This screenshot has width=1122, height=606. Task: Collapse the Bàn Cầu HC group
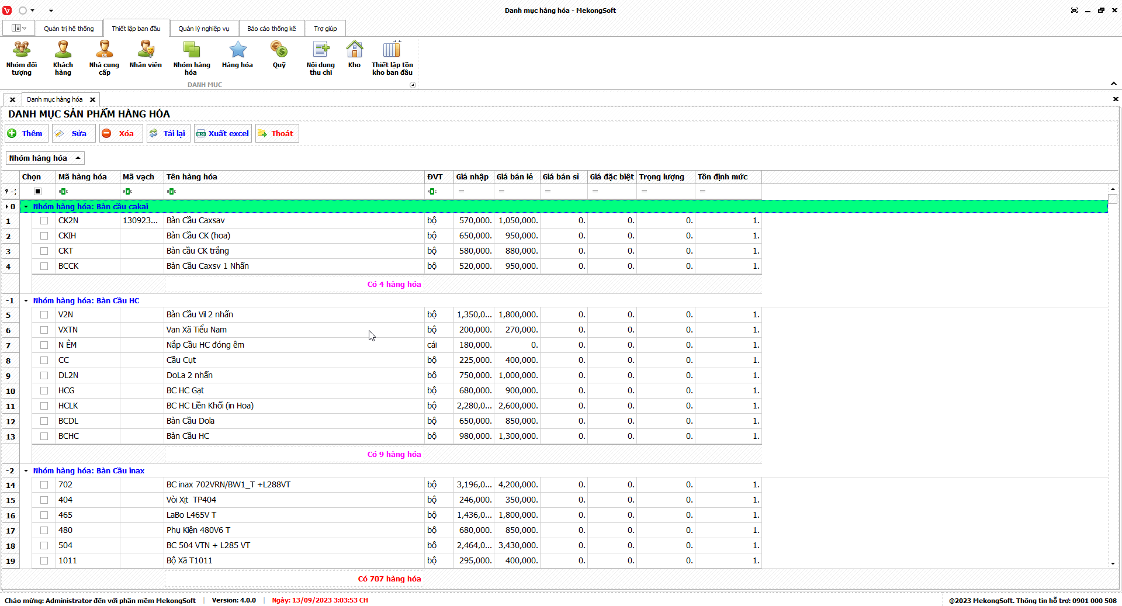[26, 301]
